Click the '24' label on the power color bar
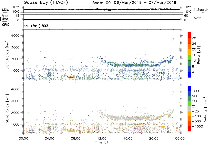 [194, 44]
